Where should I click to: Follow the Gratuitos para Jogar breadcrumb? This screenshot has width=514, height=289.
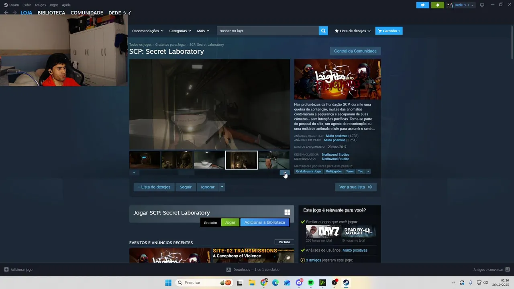(170, 45)
